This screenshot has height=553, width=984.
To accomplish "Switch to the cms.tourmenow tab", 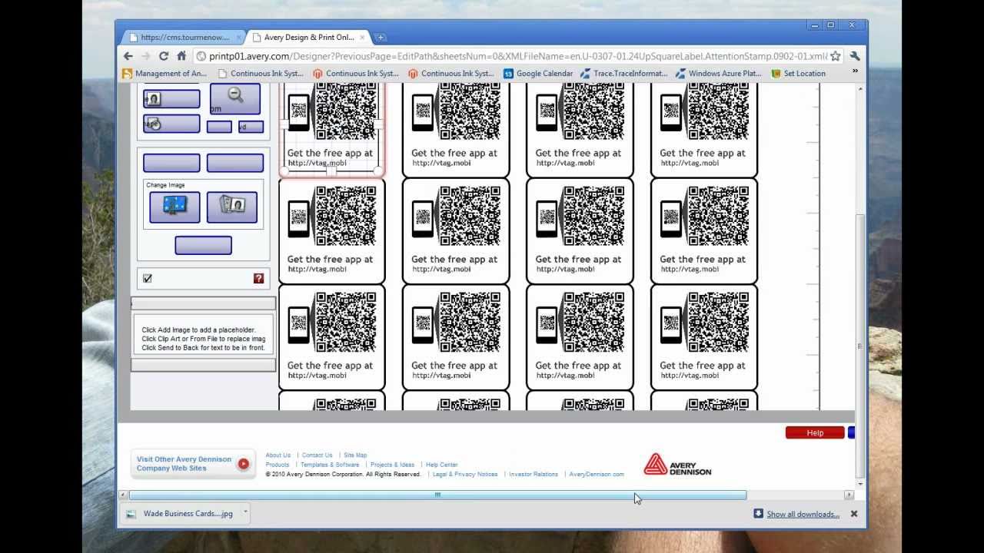I will (183, 37).
